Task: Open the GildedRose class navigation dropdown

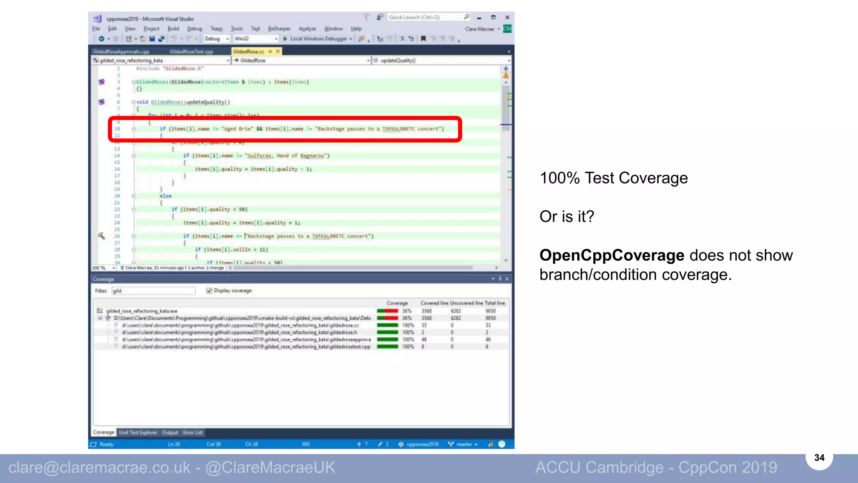Action: (368, 60)
